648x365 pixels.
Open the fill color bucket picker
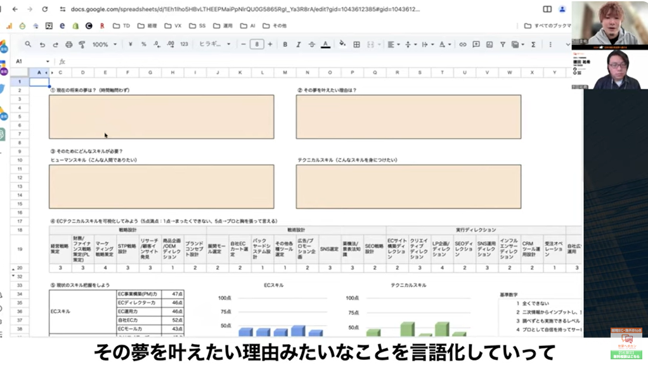(342, 44)
